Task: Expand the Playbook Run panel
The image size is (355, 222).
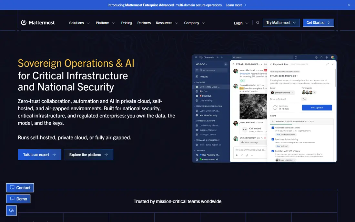Action: click(x=327, y=64)
